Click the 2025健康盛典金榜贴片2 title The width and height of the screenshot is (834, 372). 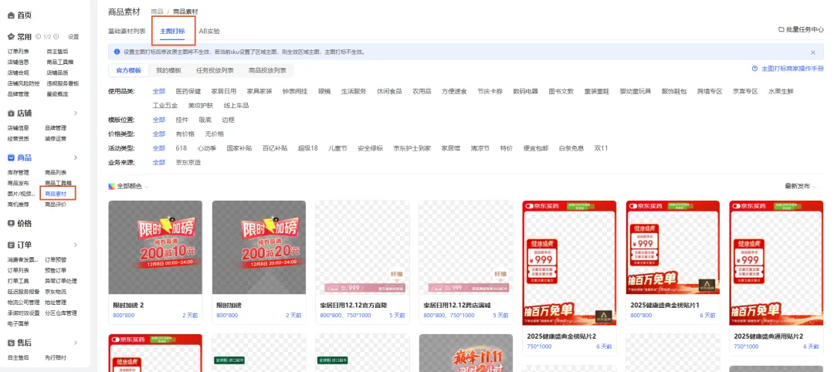click(561, 336)
